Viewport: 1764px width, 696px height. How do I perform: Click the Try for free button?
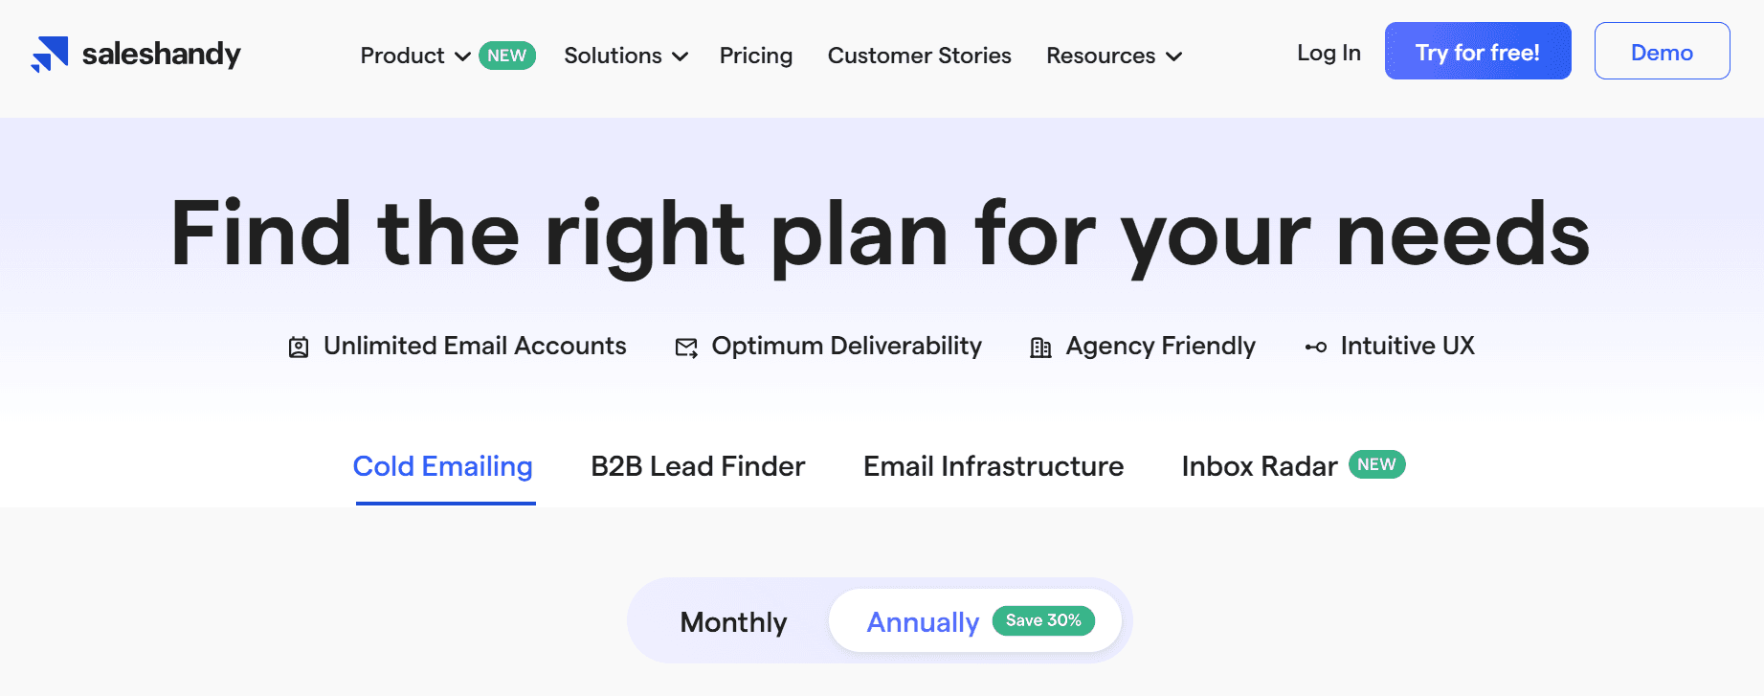[1477, 51]
